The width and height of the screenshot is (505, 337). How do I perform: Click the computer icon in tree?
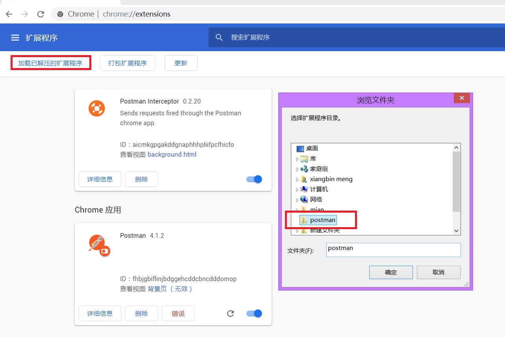[x=304, y=189]
